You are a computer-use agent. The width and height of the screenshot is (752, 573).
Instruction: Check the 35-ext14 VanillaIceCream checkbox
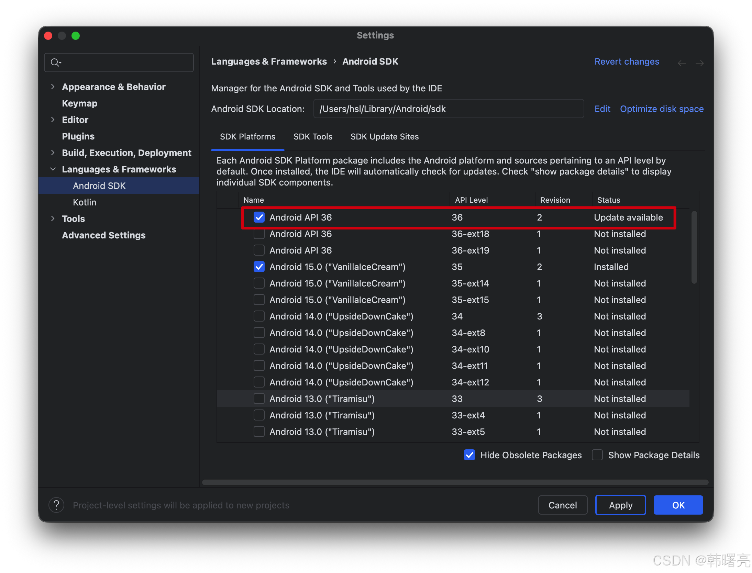click(x=259, y=283)
